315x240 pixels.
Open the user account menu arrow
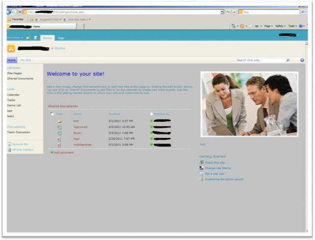298,35
